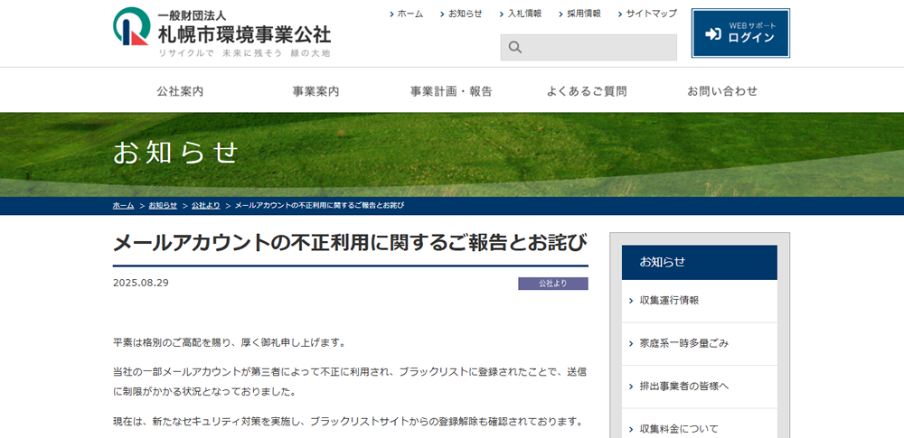Screen dimensions: 904x438
Task: Click the article title メールアカウントの不正利用
Action: point(351,243)
